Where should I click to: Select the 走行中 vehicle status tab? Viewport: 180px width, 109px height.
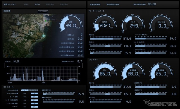tap(37, 4)
